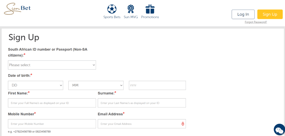Screen dimensions: 285x136
Task: Click into the First Name input field
Action: pyautogui.click(x=52, y=103)
